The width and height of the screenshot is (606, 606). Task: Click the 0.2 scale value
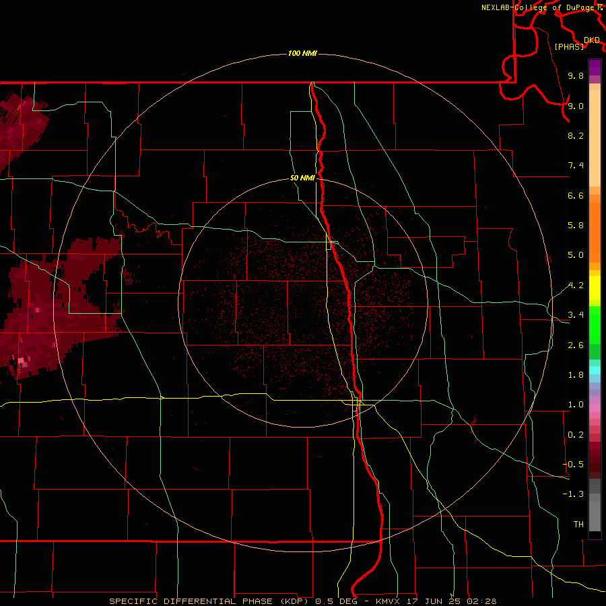pos(576,435)
